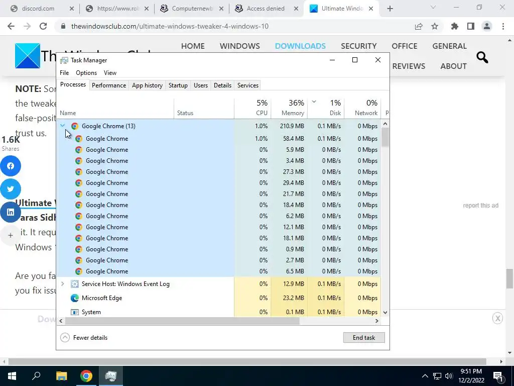The image size is (514, 386).
Task: Open the File menu in Task Manager
Action: click(64, 73)
